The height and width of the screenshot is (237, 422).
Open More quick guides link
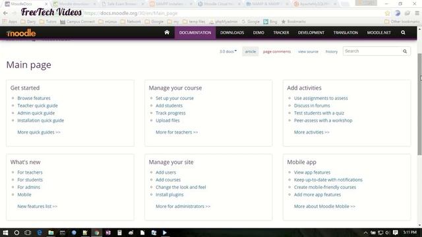click(39, 132)
